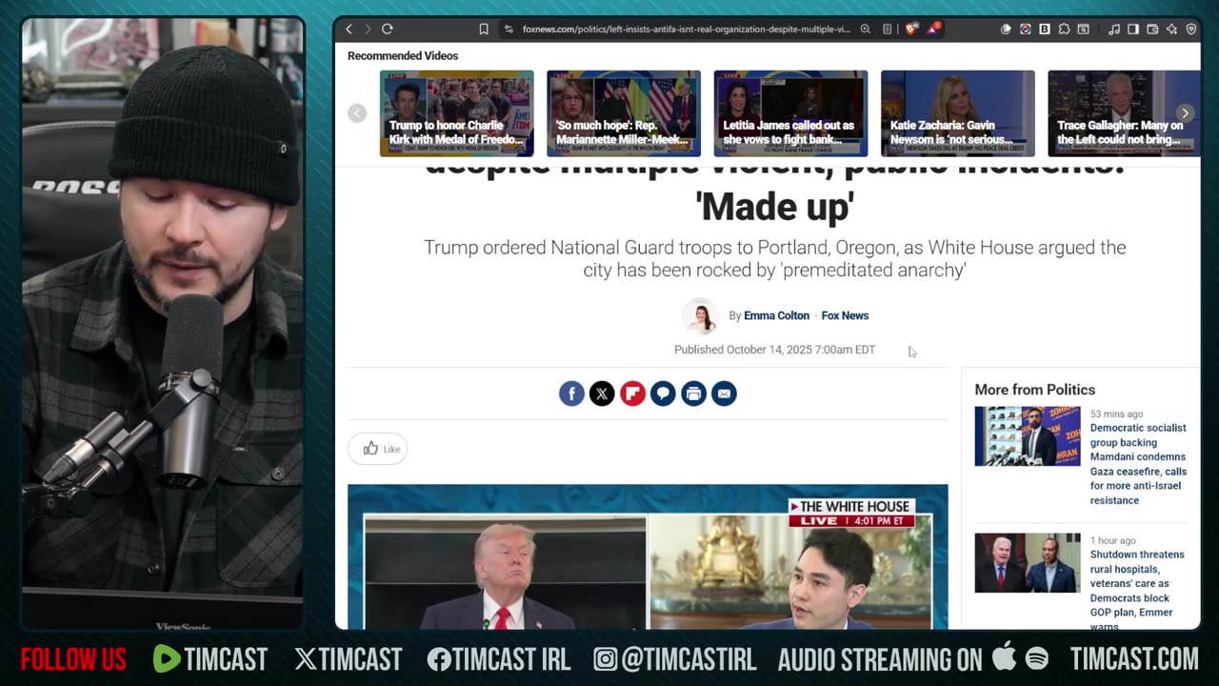
Task: Click the 'Made up' headline text
Action: tap(774, 207)
